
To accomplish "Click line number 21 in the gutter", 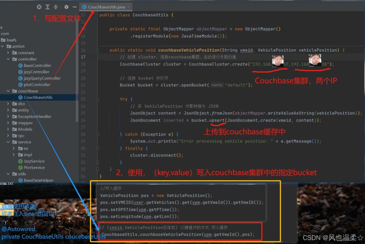I will pyautogui.click(x=83, y=85).
